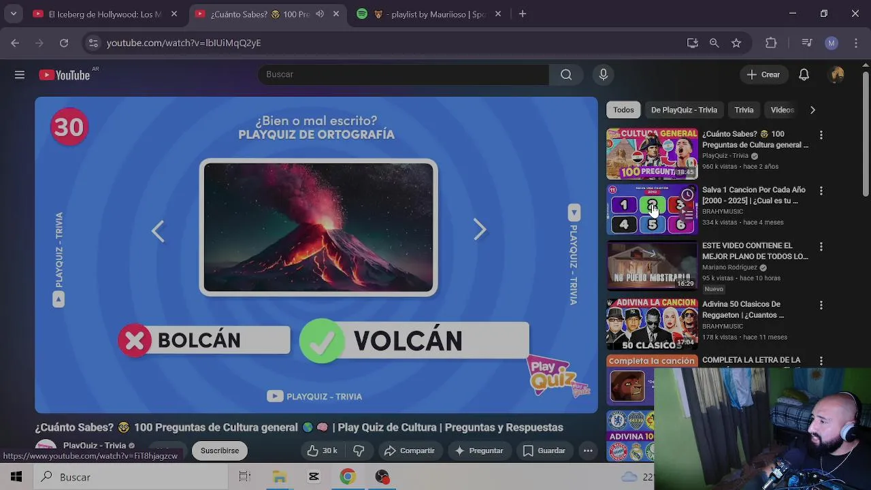The width and height of the screenshot is (871, 490).
Task: View site information icon in address bar
Action: click(x=93, y=43)
